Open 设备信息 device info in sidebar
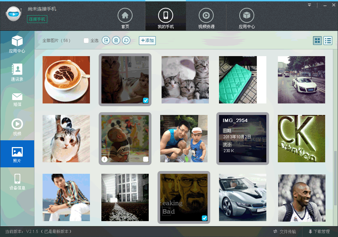This screenshot has height=237, width=338. coord(17,182)
